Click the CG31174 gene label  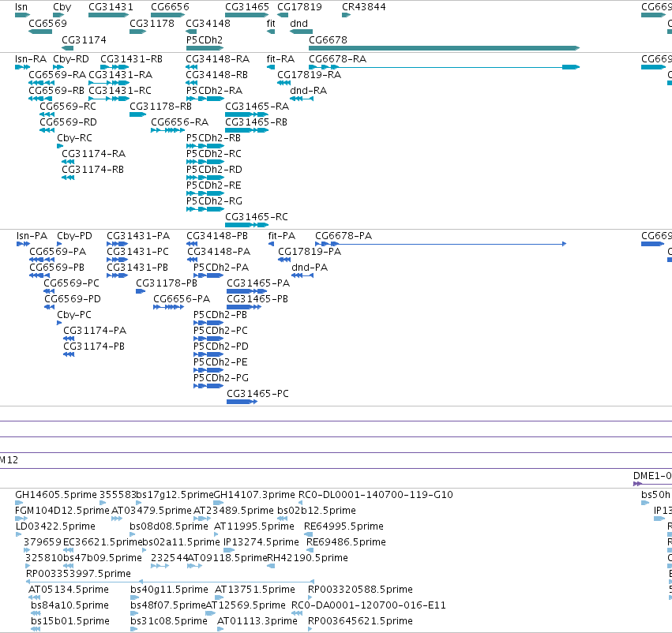pos(84,39)
